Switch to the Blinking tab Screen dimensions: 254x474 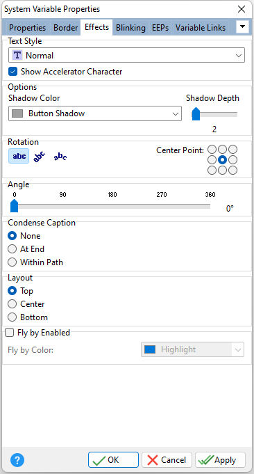(x=130, y=28)
